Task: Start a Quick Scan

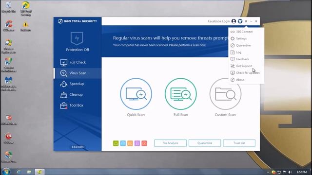Action: coord(136,94)
